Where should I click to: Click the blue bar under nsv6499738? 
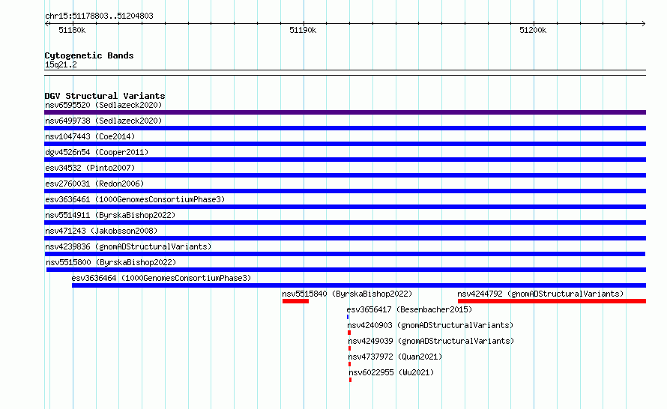click(345, 128)
